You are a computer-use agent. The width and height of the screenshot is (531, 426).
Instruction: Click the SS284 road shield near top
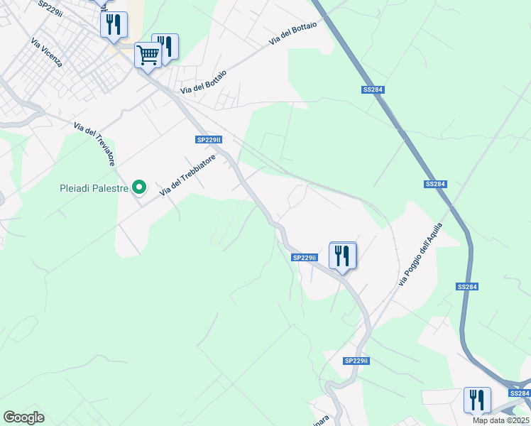(x=373, y=89)
